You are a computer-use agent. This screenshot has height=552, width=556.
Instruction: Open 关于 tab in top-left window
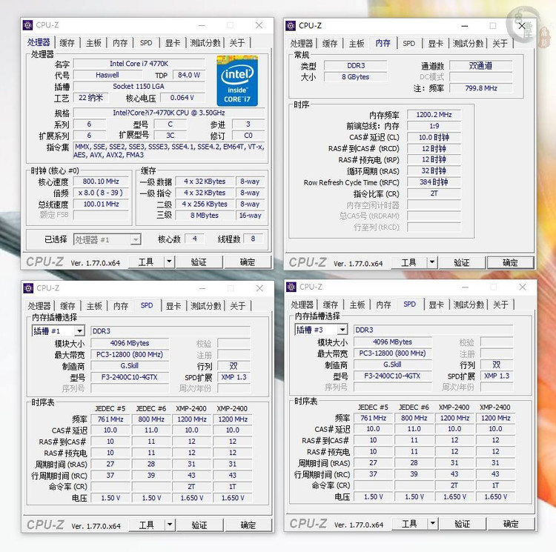[x=237, y=43]
